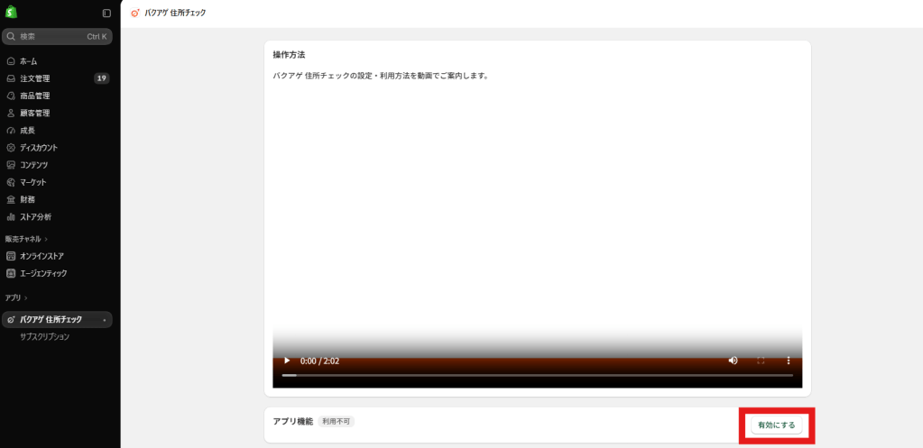Click the search field 検索
Viewport: 923px width, 448px height.
[x=57, y=36]
